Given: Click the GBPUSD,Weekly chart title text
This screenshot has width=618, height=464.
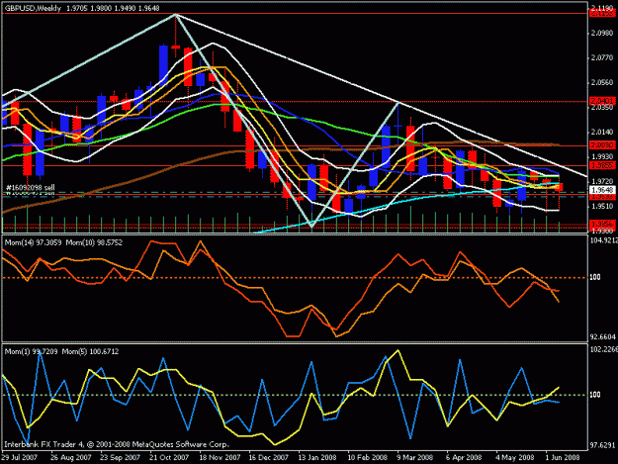Looking at the screenshot, I should (33, 8).
